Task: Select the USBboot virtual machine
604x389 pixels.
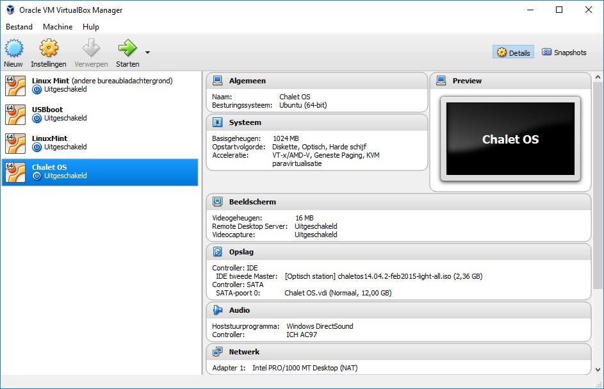Action: tap(100, 115)
